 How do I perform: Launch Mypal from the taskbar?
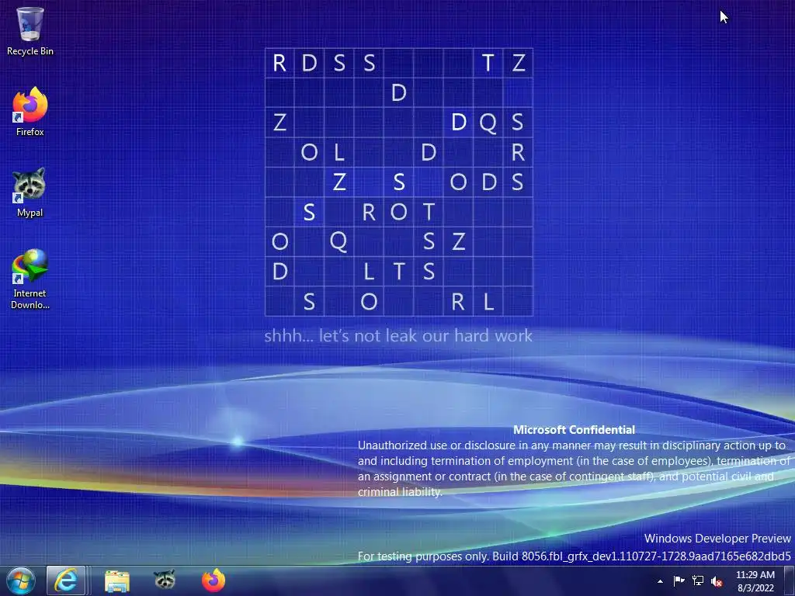click(x=165, y=580)
